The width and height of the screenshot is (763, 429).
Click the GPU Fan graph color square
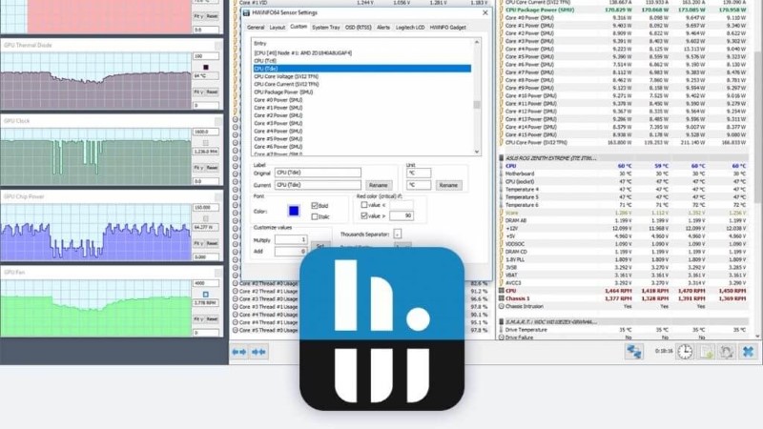(206, 295)
